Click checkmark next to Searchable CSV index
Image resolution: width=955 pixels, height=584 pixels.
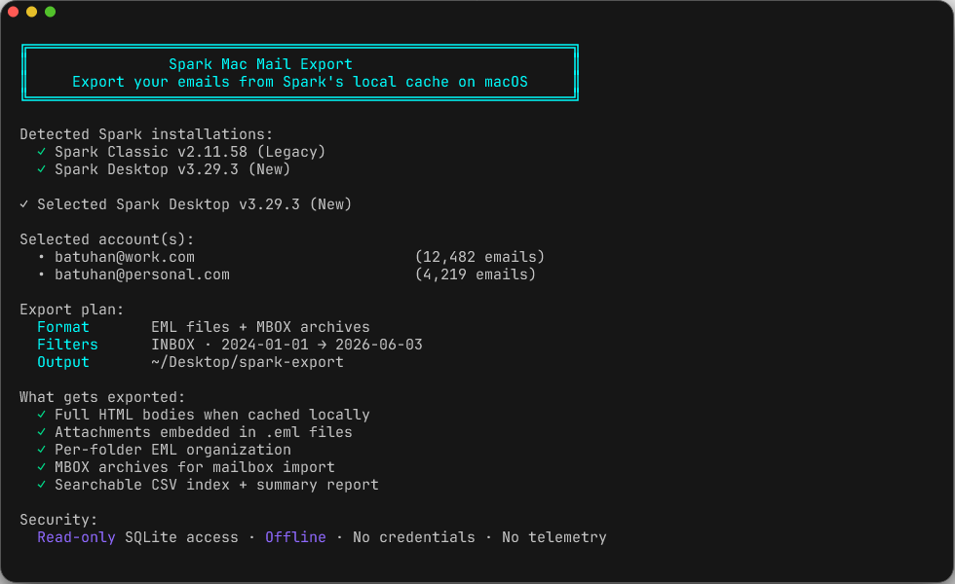pyautogui.click(x=41, y=485)
